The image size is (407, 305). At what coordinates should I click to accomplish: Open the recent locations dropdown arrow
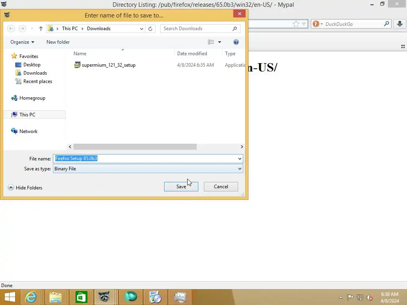[32, 29]
